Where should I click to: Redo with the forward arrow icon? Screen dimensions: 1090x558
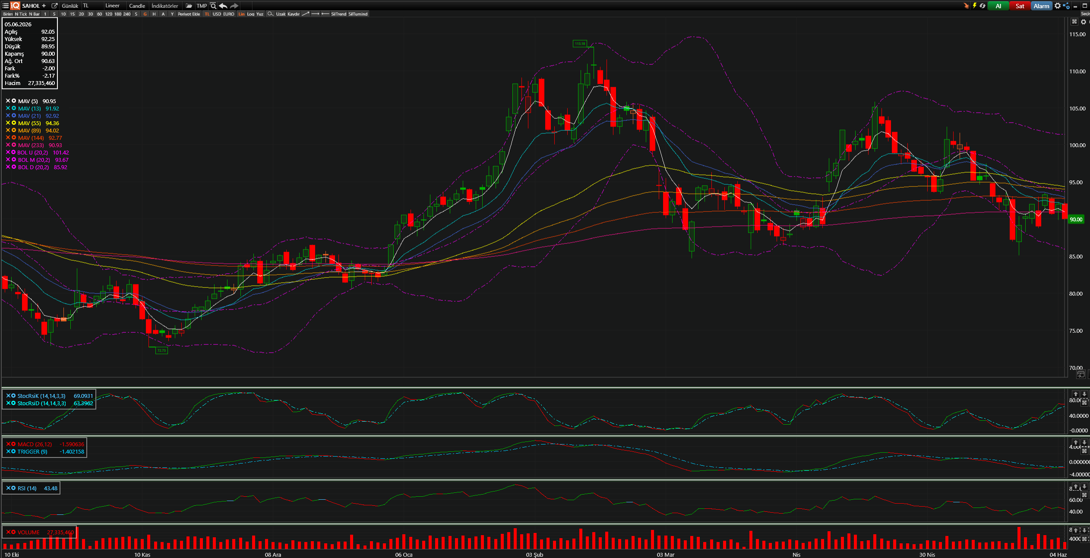[234, 6]
